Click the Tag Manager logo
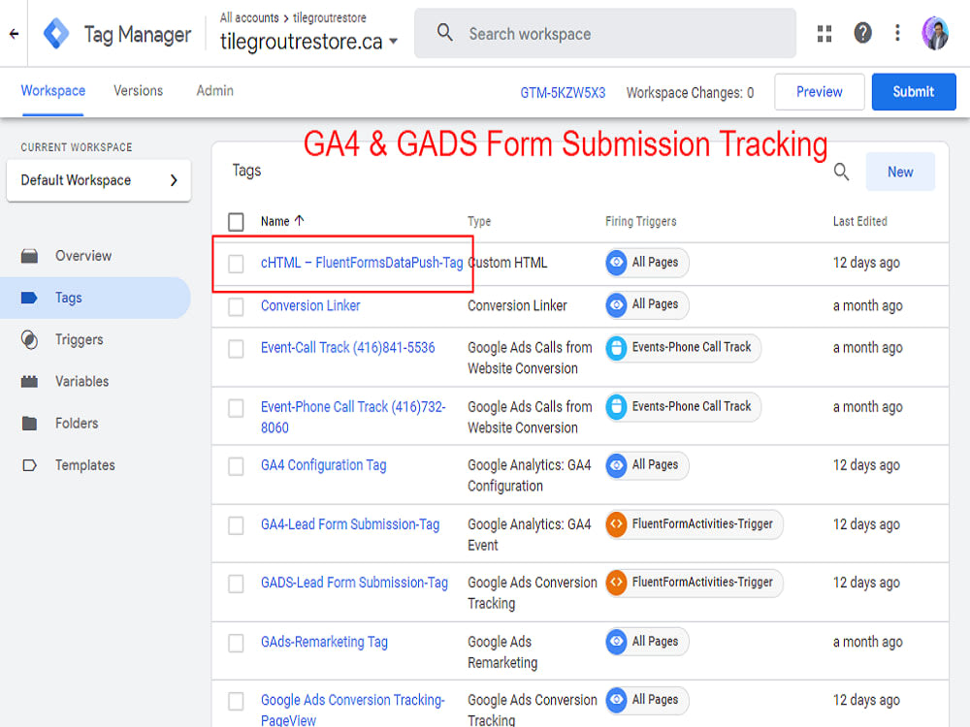 (56, 33)
